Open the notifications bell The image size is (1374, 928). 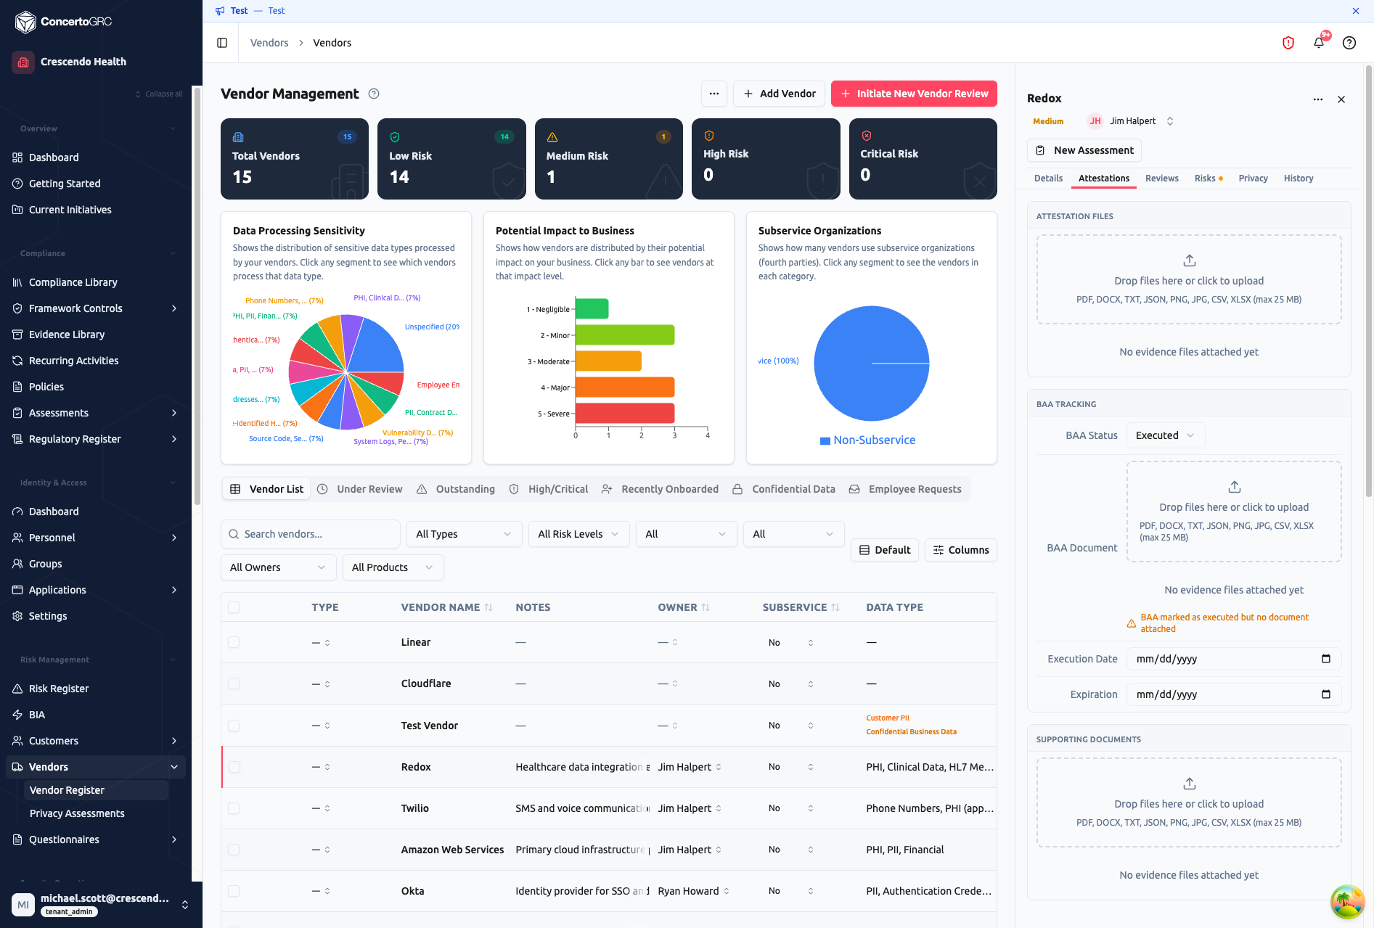1319,43
